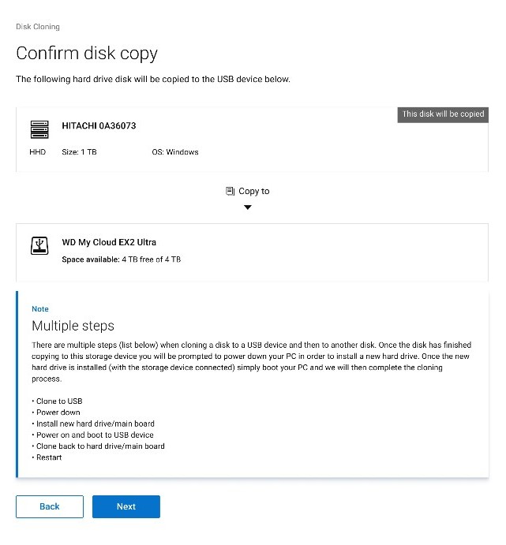
Task: Click the HHD drive type label
Action: (x=38, y=152)
